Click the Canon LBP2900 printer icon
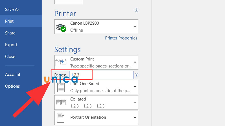Viewport: 225px width, 126px height. pyautogui.click(x=61, y=27)
